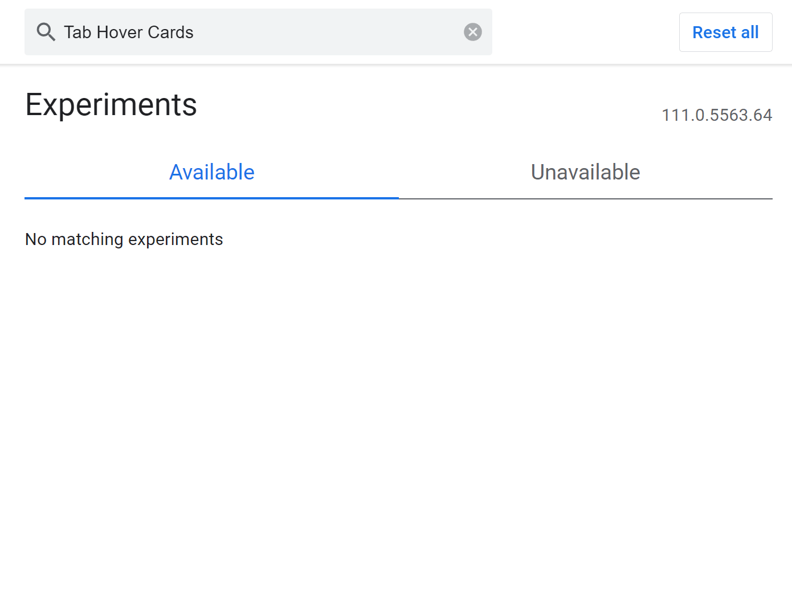The width and height of the screenshot is (792, 600).
Task: Click the blue underline beneath Available
Action: point(211,198)
